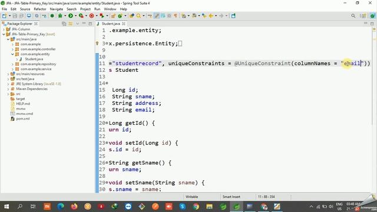The height and width of the screenshot is (212, 377).
Task: Click the New file toolbar icon
Action: click(4, 16)
